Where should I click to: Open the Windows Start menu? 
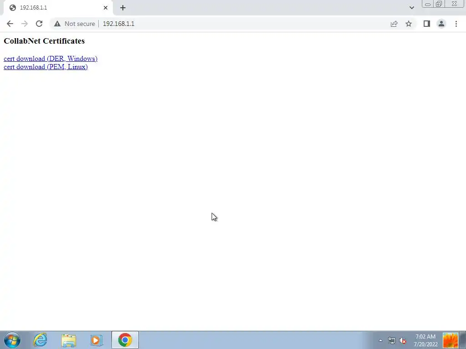coord(12,340)
